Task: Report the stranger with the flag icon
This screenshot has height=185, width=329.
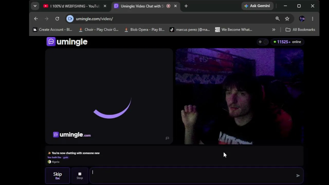Action: pyautogui.click(x=167, y=138)
